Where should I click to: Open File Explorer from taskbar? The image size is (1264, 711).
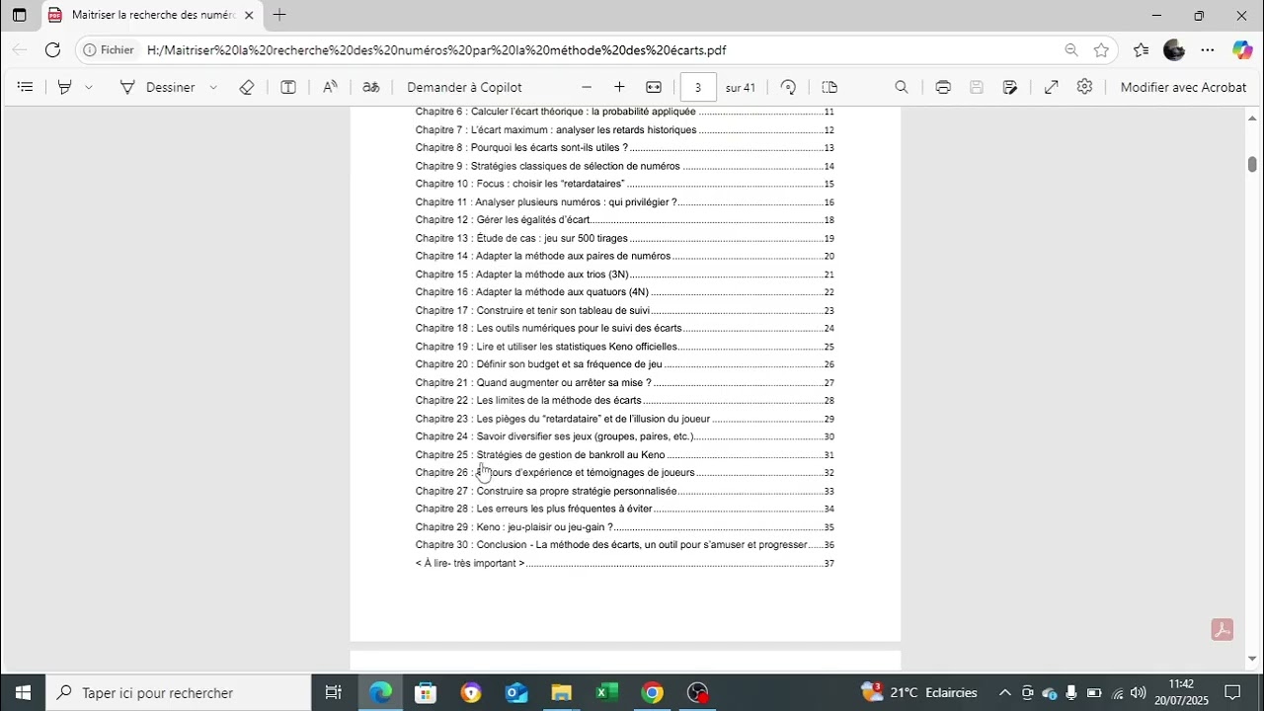coord(561,692)
